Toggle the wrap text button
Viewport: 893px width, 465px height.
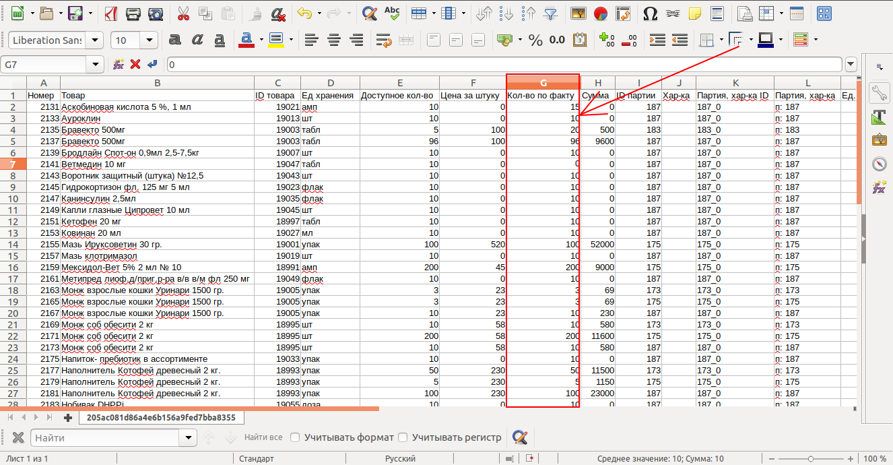385,40
